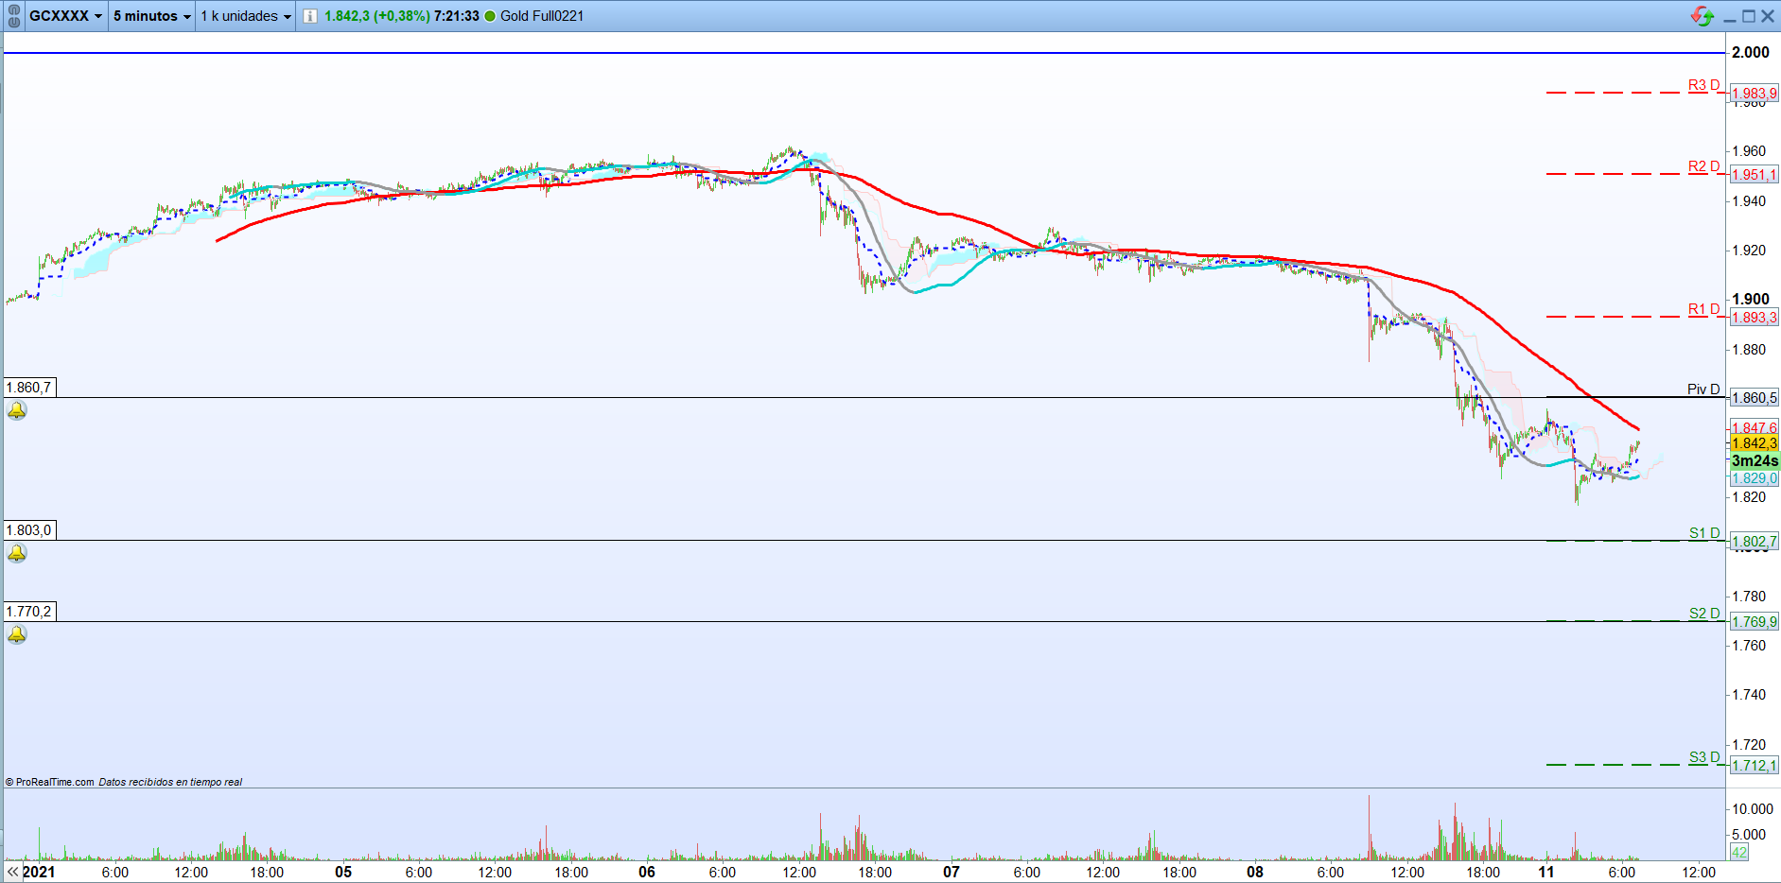Click the S3 D support label
This screenshot has height=883, width=1781.
pos(1704,757)
